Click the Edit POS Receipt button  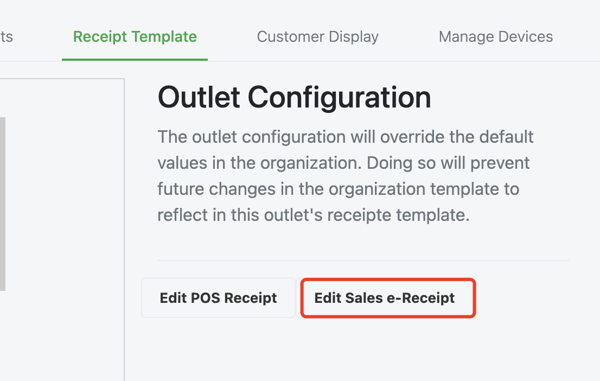[218, 298]
